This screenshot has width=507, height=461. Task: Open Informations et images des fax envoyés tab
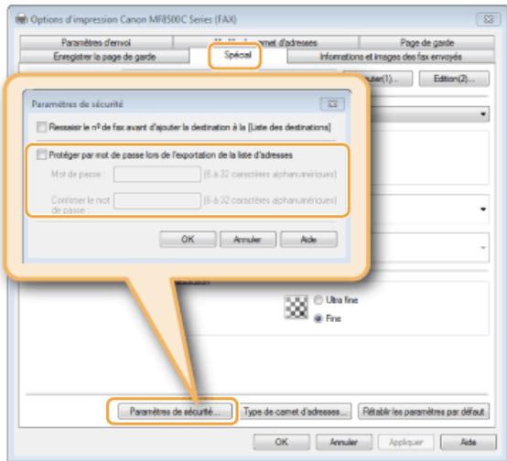pos(391,57)
